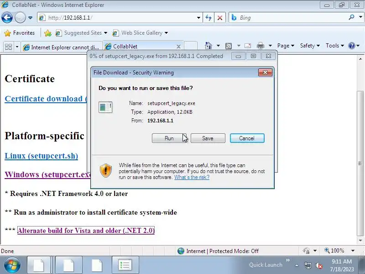The width and height of the screenshot is (365, 274).
Task: Open the zoom level dropdown arrow
Action: (353, 251)
